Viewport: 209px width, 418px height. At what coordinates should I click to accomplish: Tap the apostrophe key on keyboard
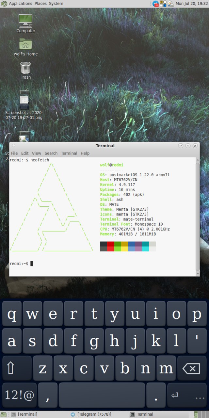pos(197,341)
